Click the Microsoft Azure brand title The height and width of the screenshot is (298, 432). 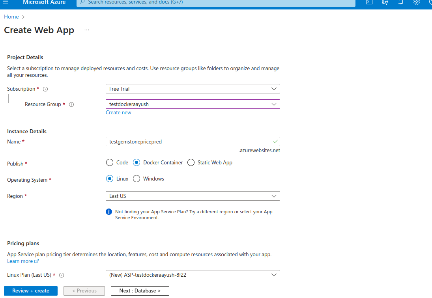44,2
